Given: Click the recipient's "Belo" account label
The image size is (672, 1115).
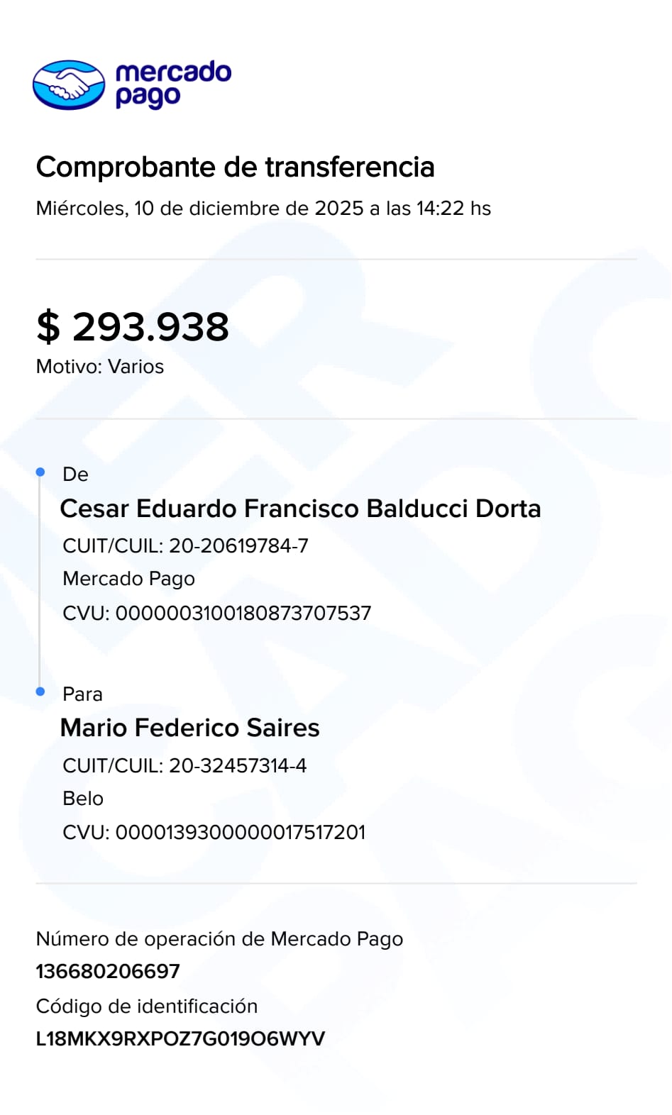Looking at the screenshot, I should [x=83, y=799].
